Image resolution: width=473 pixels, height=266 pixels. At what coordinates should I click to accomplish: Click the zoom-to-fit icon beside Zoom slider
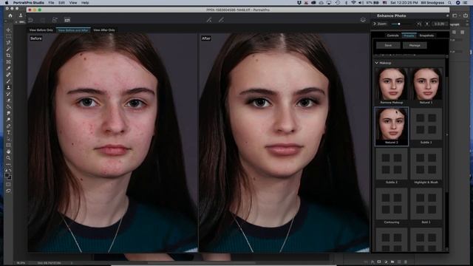(419, 24)
